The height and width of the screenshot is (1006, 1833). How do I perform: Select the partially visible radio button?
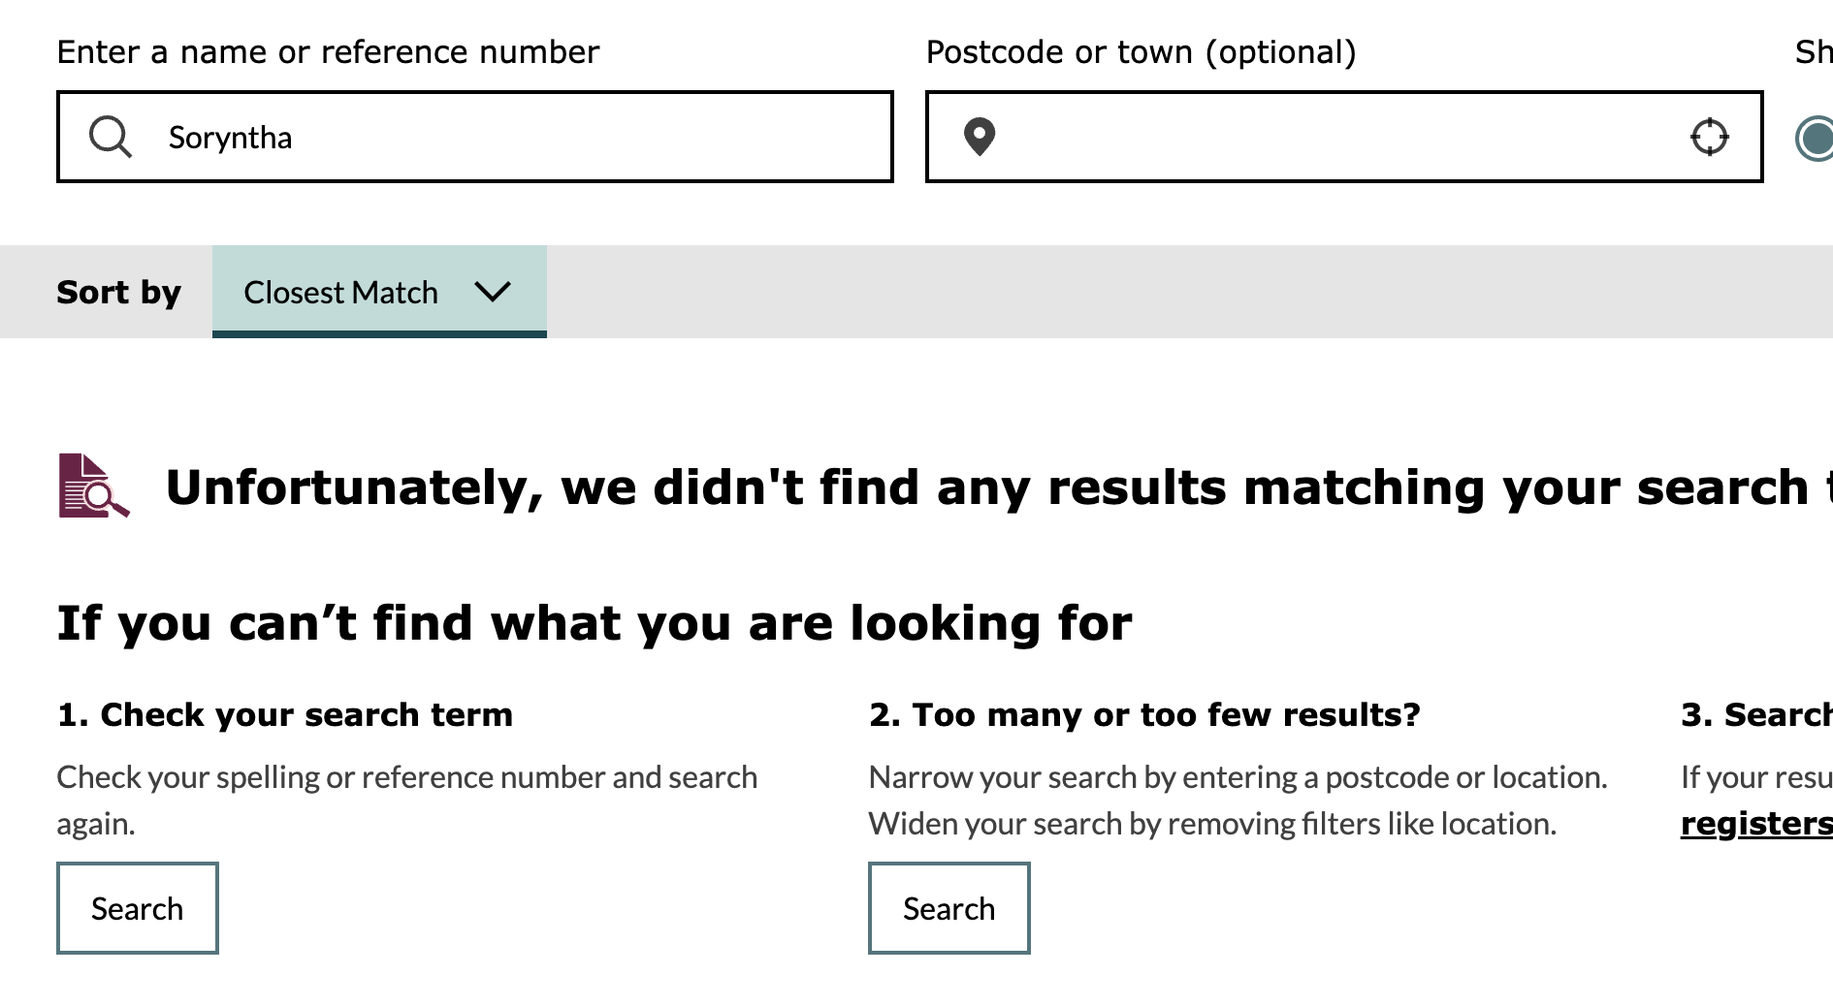[1816, 137]
